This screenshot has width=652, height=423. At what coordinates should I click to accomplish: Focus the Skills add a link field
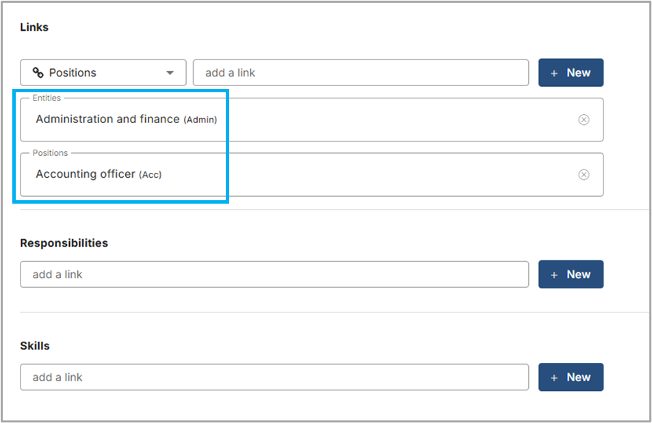(274, 377)
